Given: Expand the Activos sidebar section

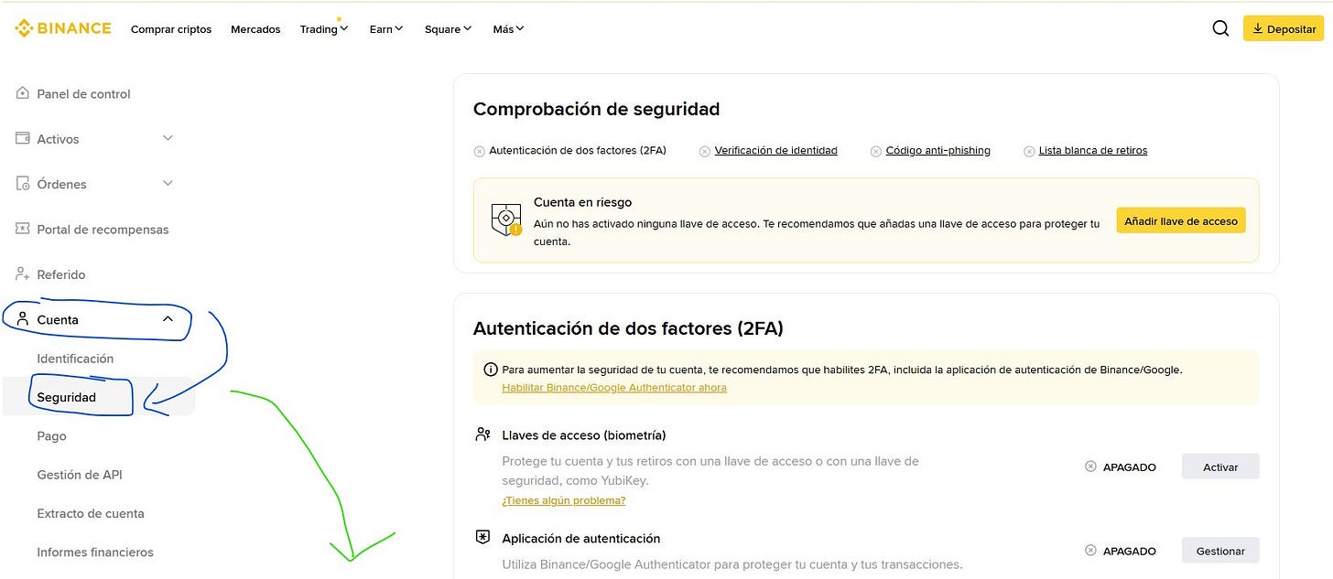Looking at the screenshot, I should (168, 138).
